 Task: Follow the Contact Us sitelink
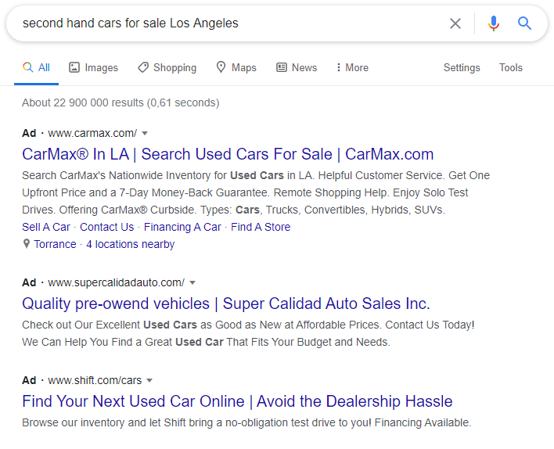[x=106, y=227]
